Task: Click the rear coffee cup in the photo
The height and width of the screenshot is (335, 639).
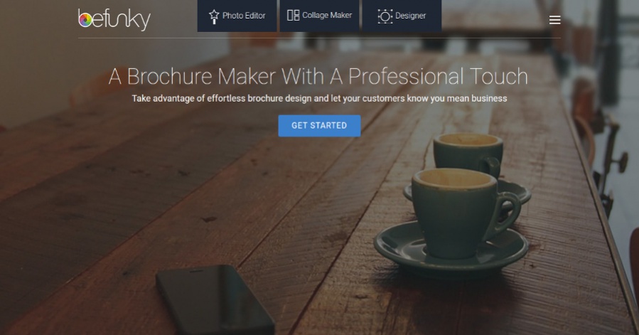Action: click(468, 155)
